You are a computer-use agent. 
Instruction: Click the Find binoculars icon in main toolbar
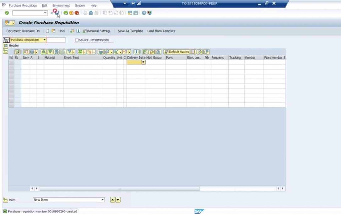pos(91,13)
